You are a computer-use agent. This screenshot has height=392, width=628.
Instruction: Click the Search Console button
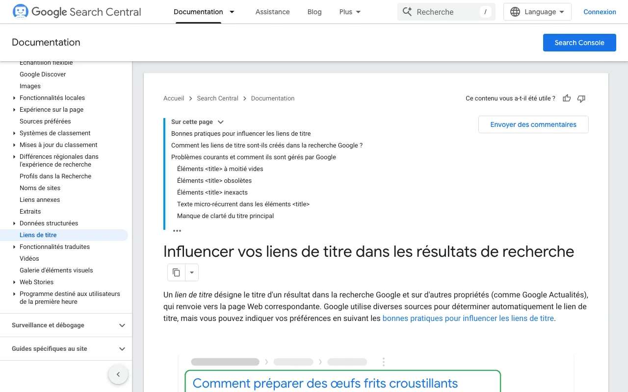tap(579, 43)
